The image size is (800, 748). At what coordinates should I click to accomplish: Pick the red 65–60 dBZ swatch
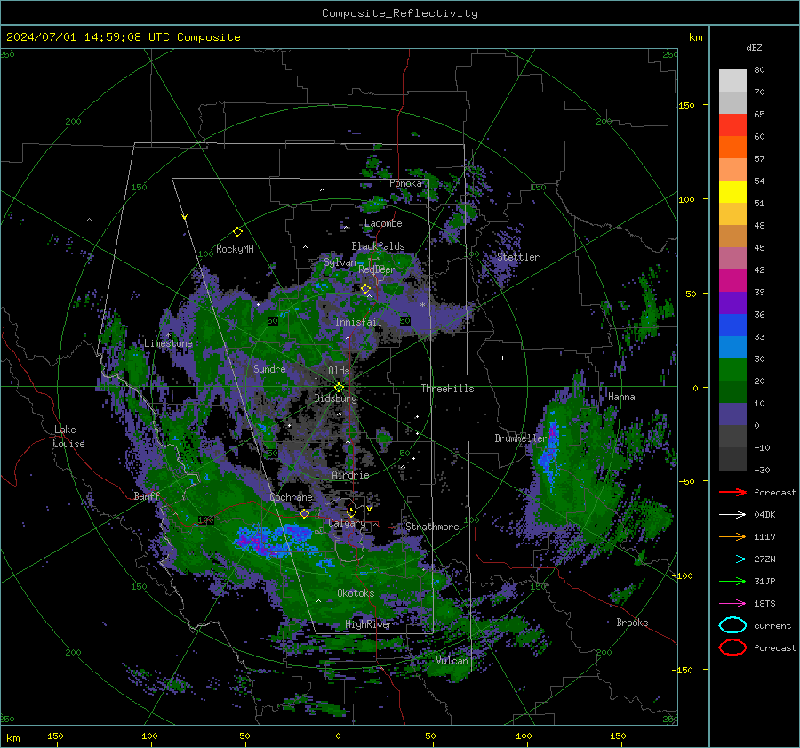point(732,125)
